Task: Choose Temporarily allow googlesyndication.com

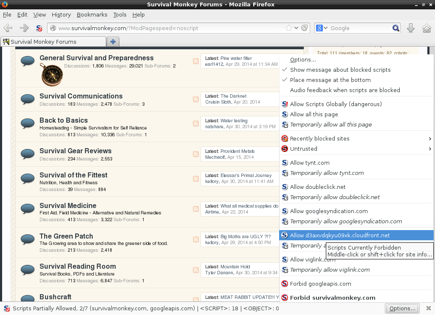Action: pyautogui.click(x=356, y=221)
